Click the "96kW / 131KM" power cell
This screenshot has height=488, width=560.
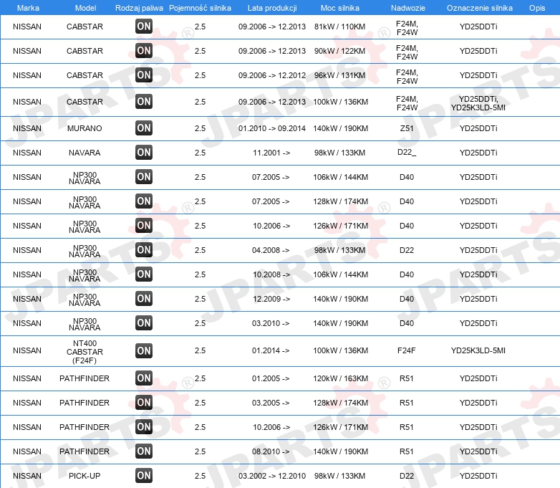(x=339, y=75)
